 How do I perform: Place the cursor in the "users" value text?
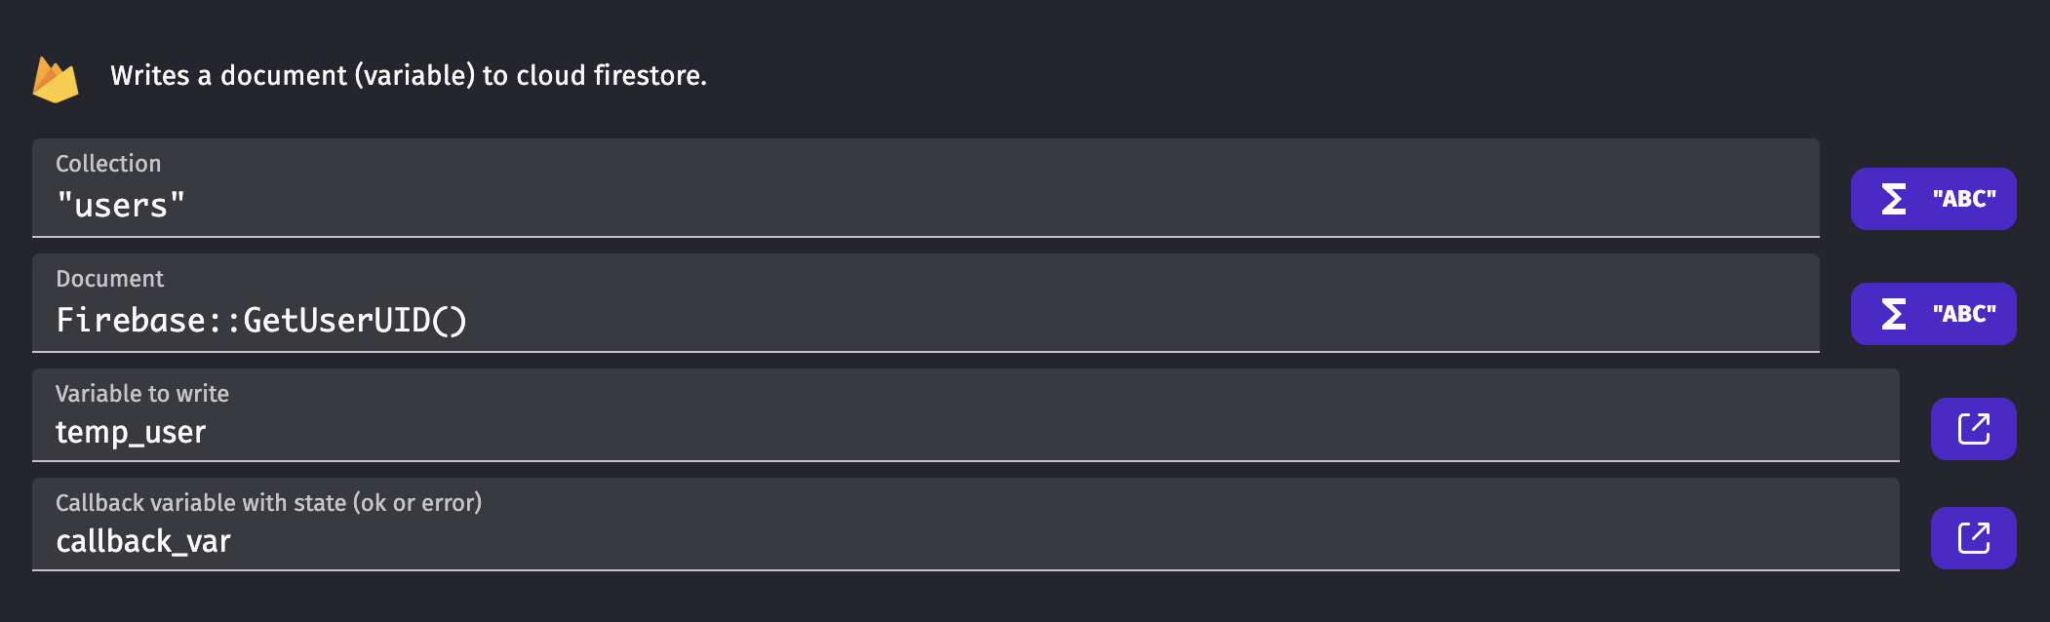[121, 206]
